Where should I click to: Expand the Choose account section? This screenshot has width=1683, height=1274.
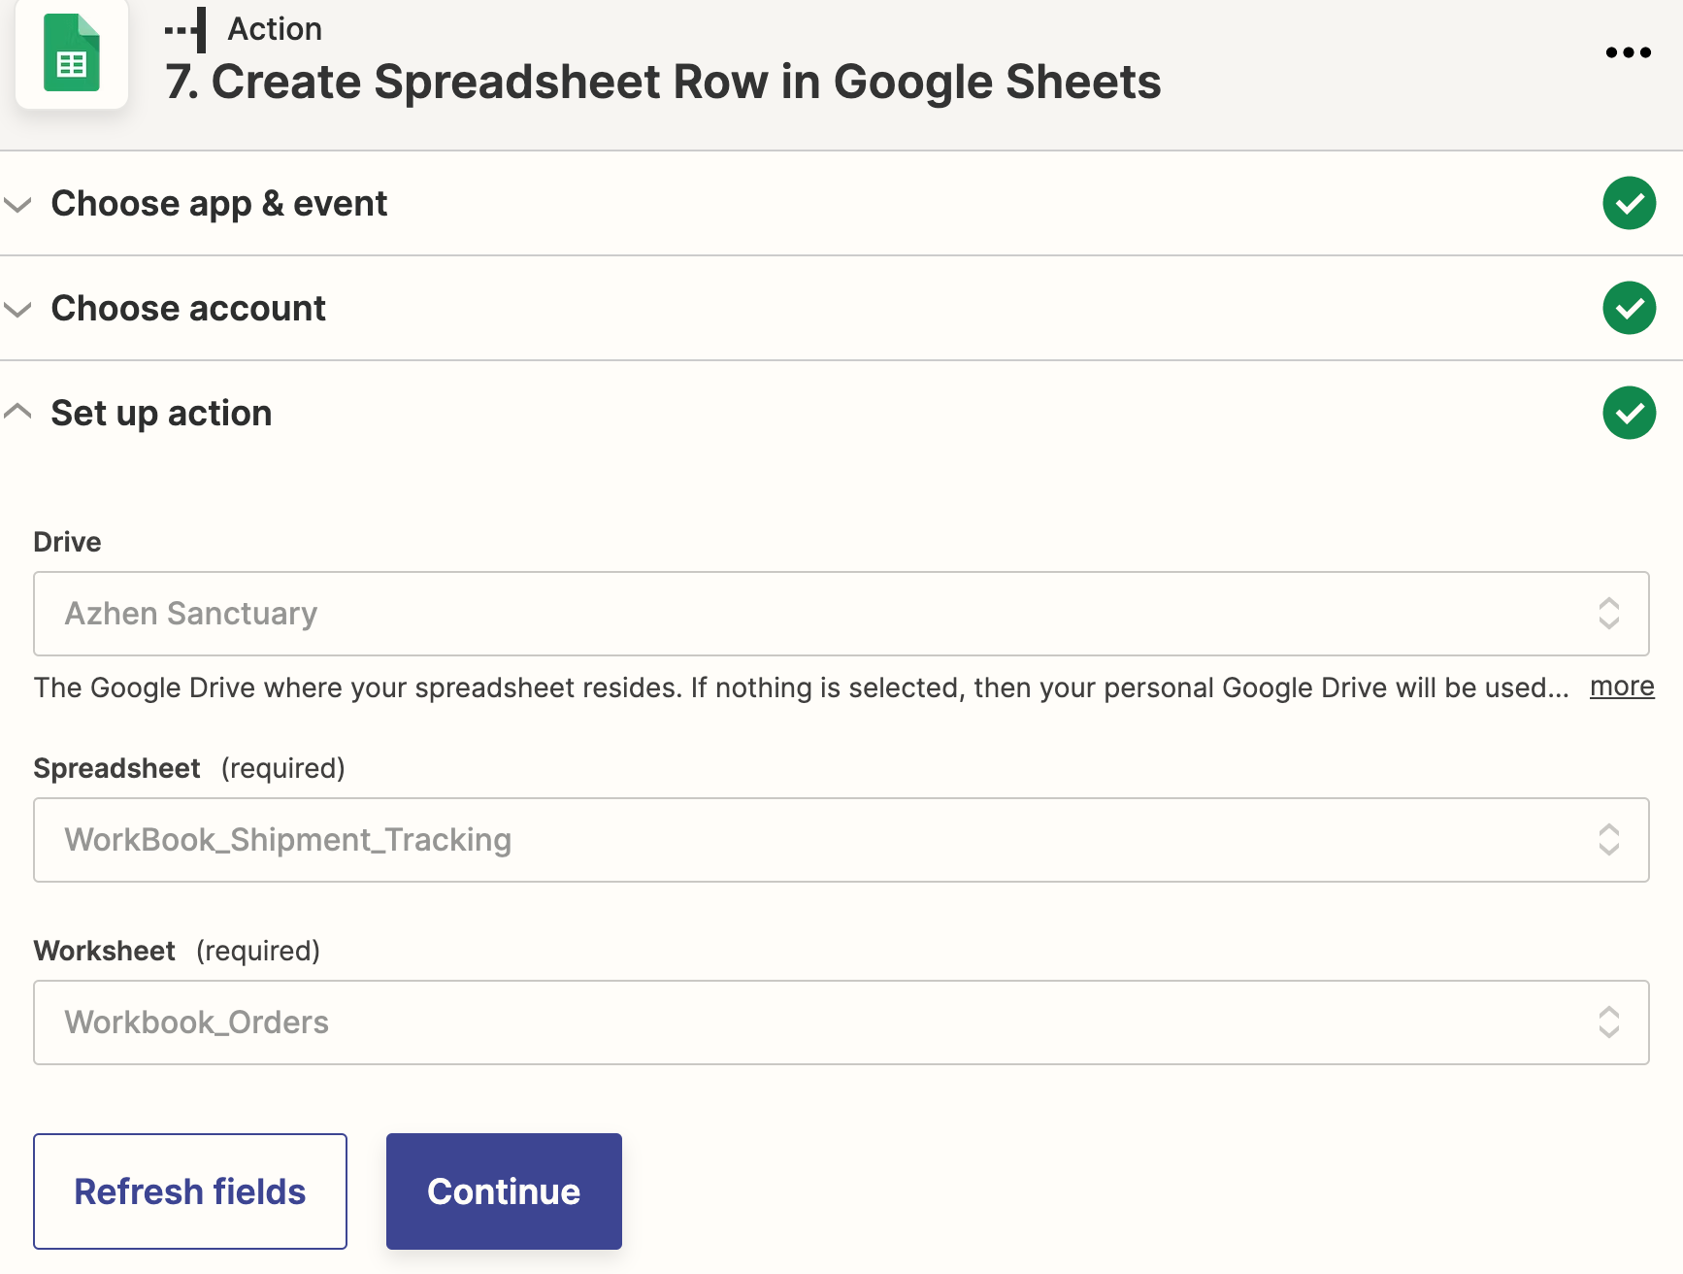(x=17, y=309)
